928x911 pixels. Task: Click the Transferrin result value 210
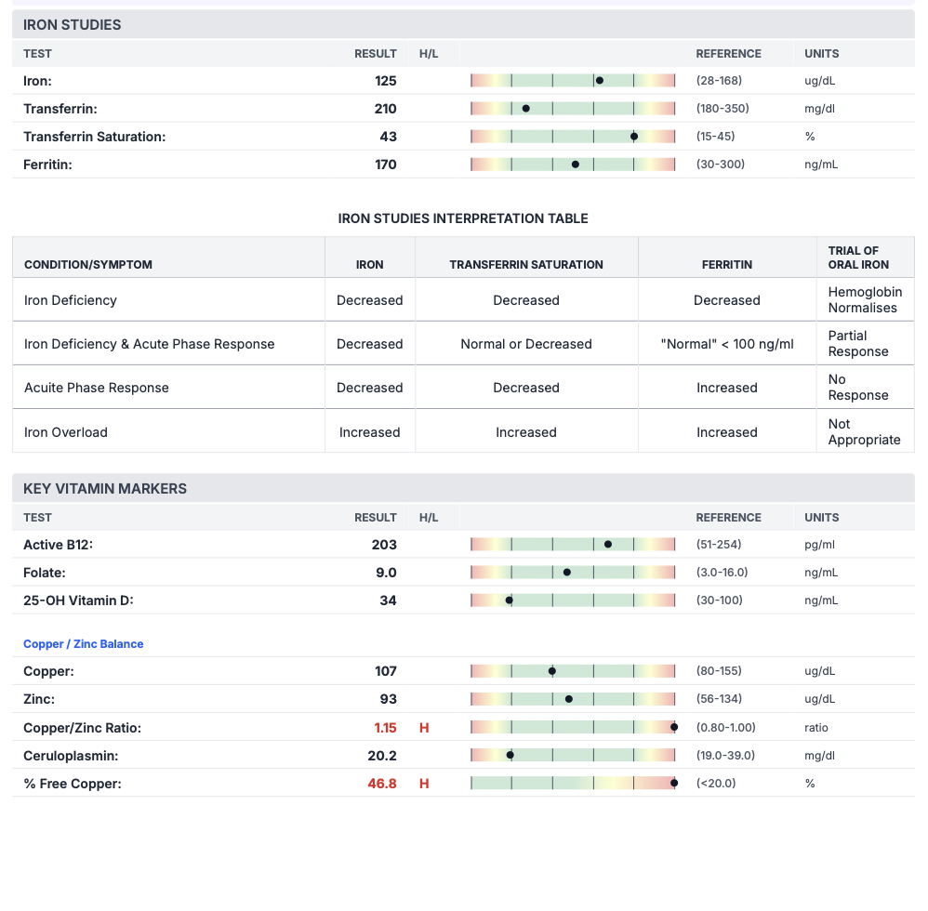(385, 108)
